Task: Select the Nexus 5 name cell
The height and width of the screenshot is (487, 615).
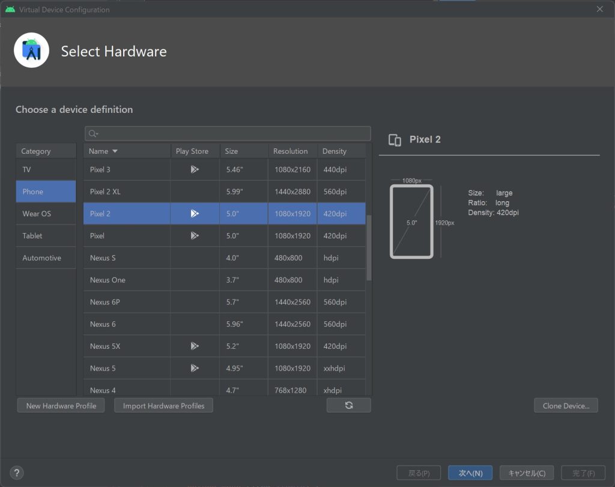Action: 127,368
